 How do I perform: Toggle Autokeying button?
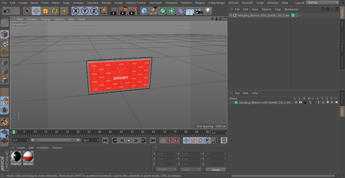[169, 140]
